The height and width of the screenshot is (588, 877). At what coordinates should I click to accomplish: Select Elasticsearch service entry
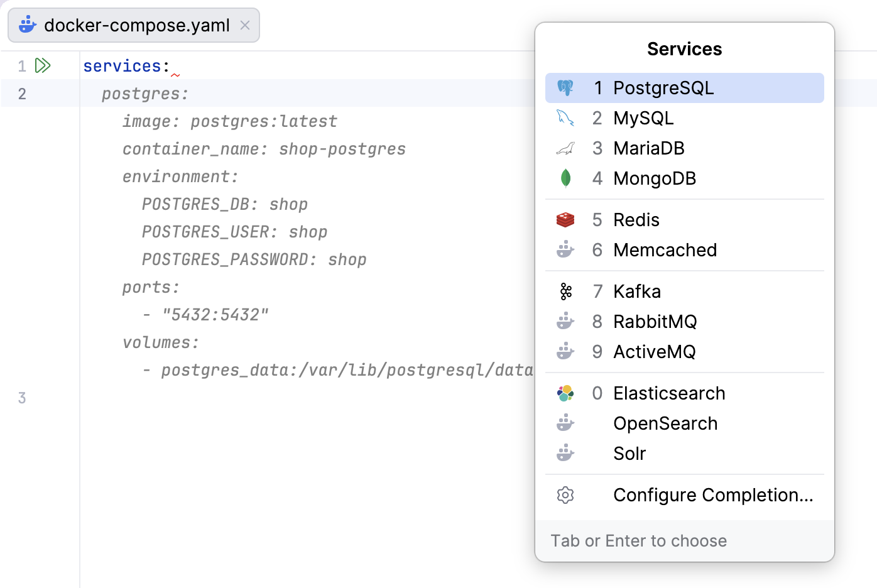685,393
